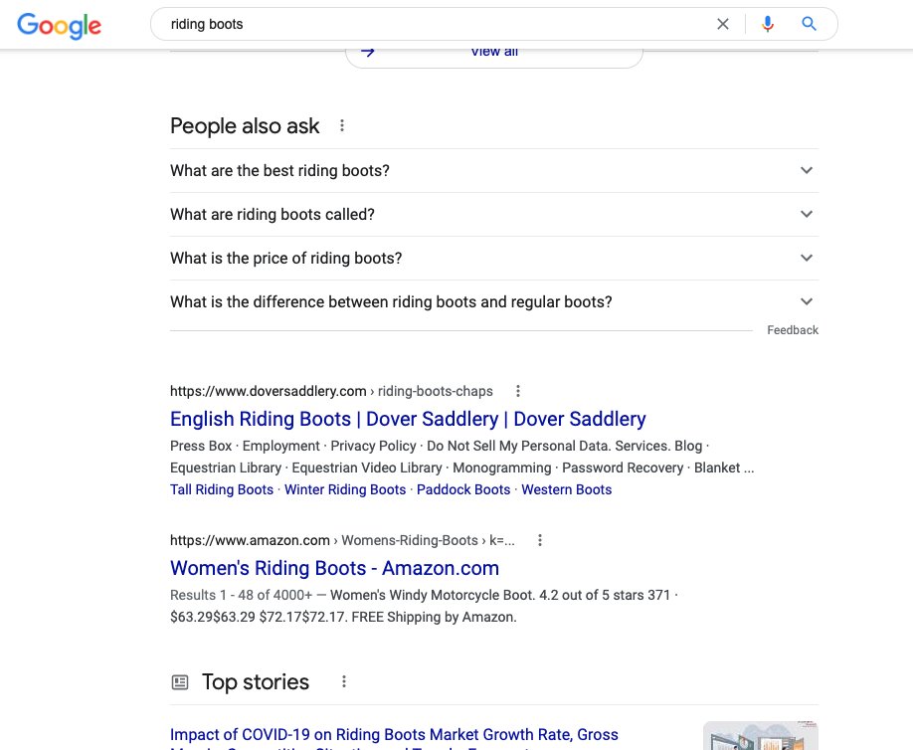Clear the search box with the X icon
The width and height of the screenshot is (913, 750).
(x=723, y=24)
